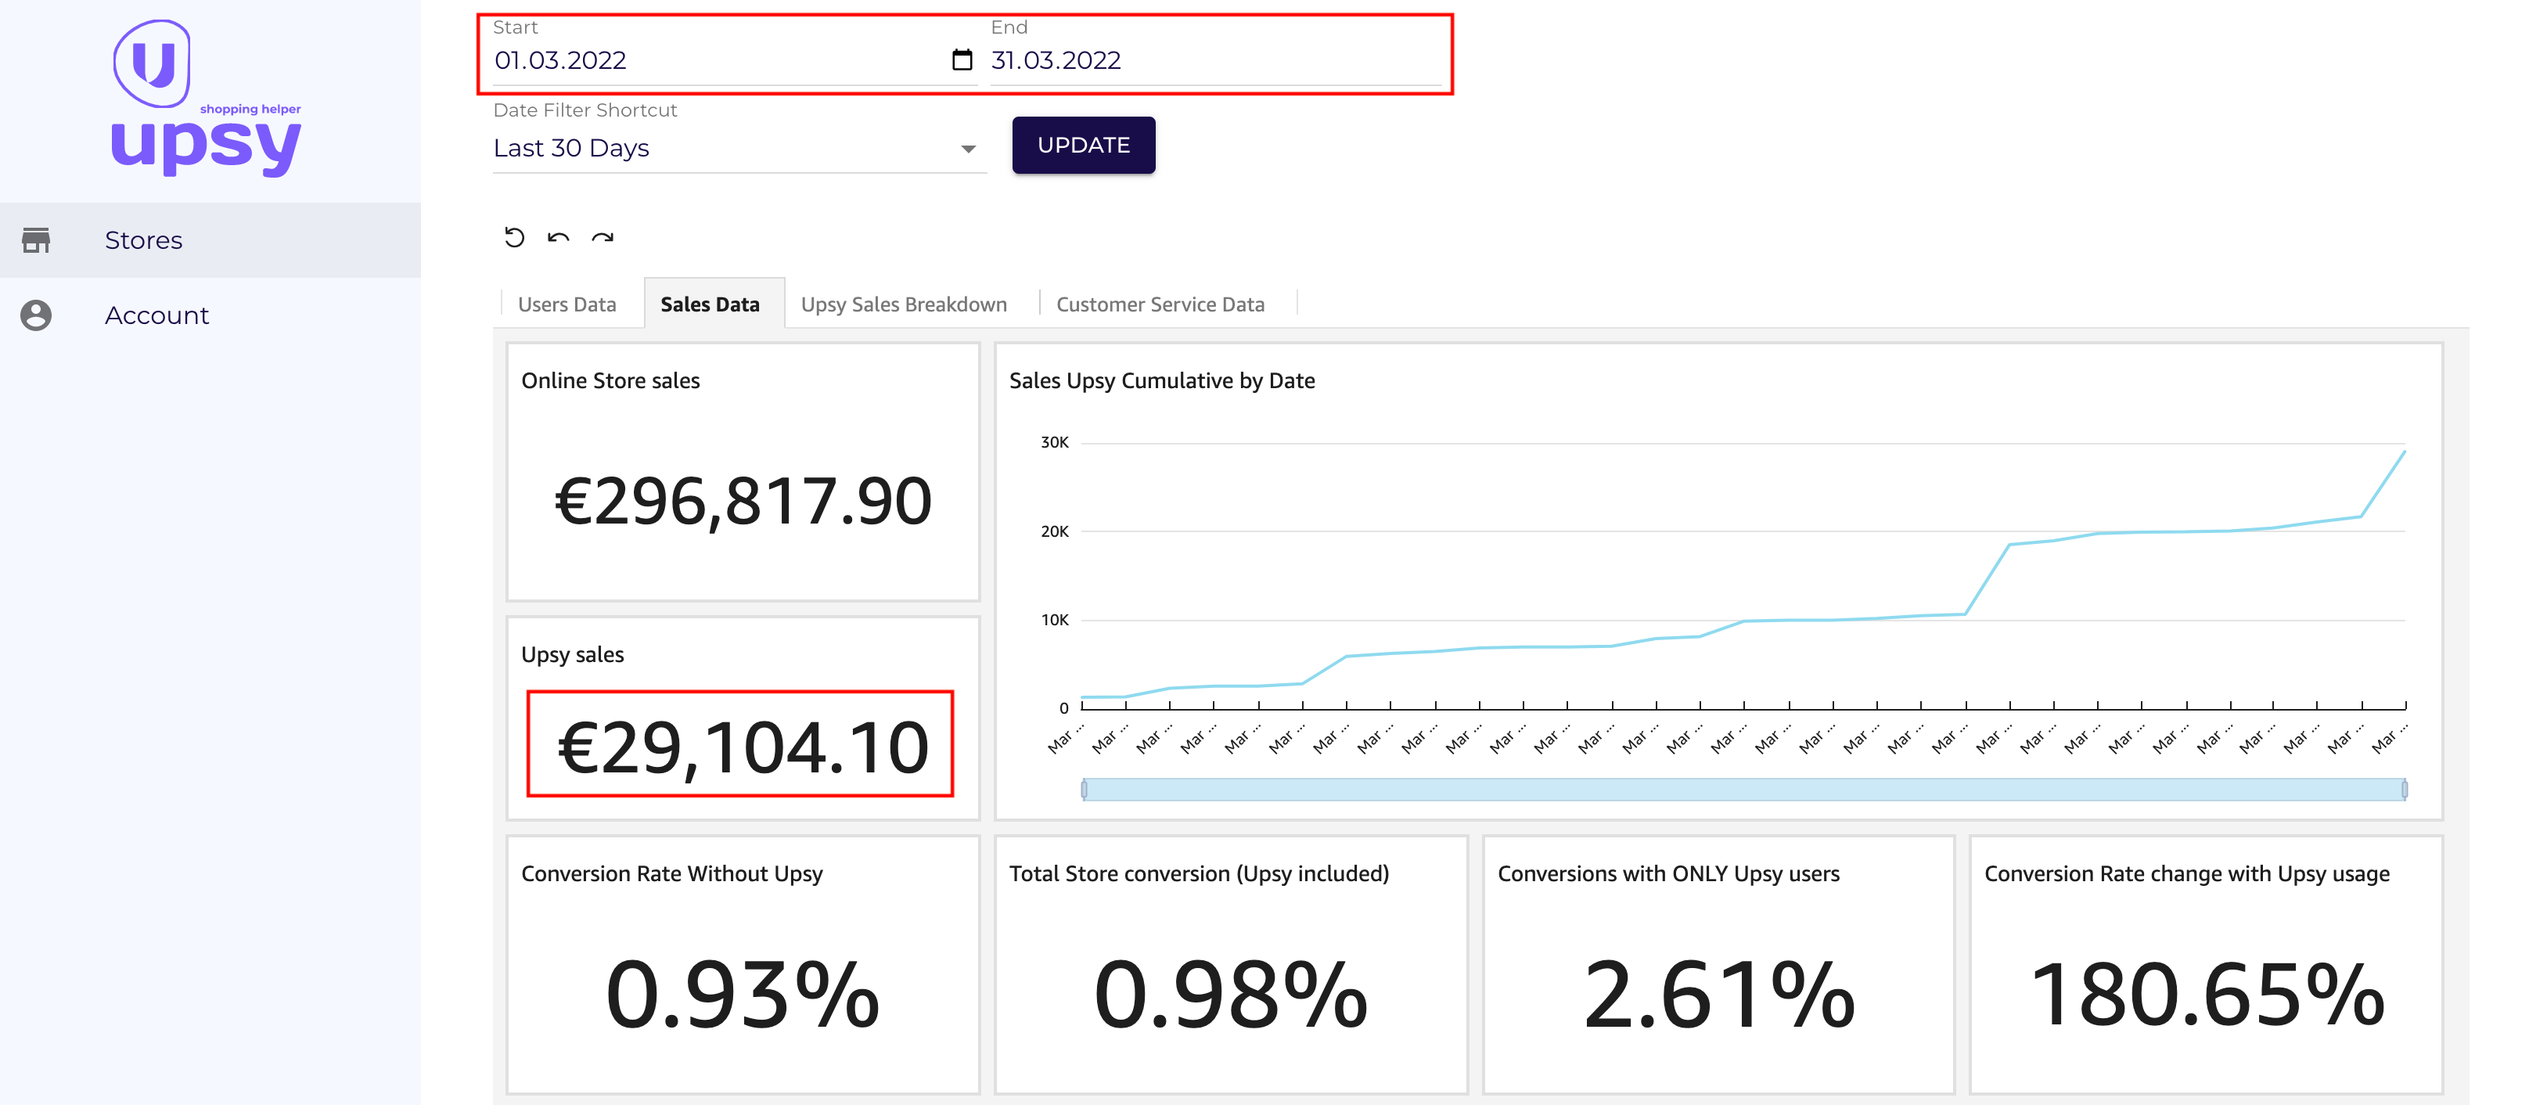Screen dimensions: 2529x1105
Task: Click the chart date range slider bar
Action: coord(1743,790)
